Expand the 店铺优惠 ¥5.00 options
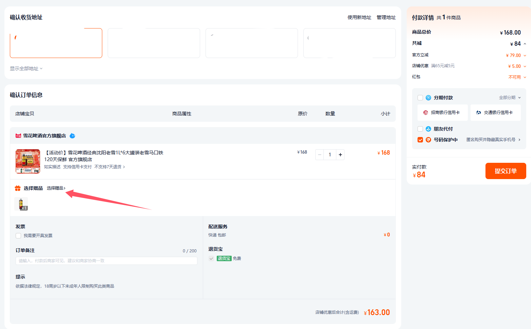Screen dimensions: 531x329 [525, 66]
